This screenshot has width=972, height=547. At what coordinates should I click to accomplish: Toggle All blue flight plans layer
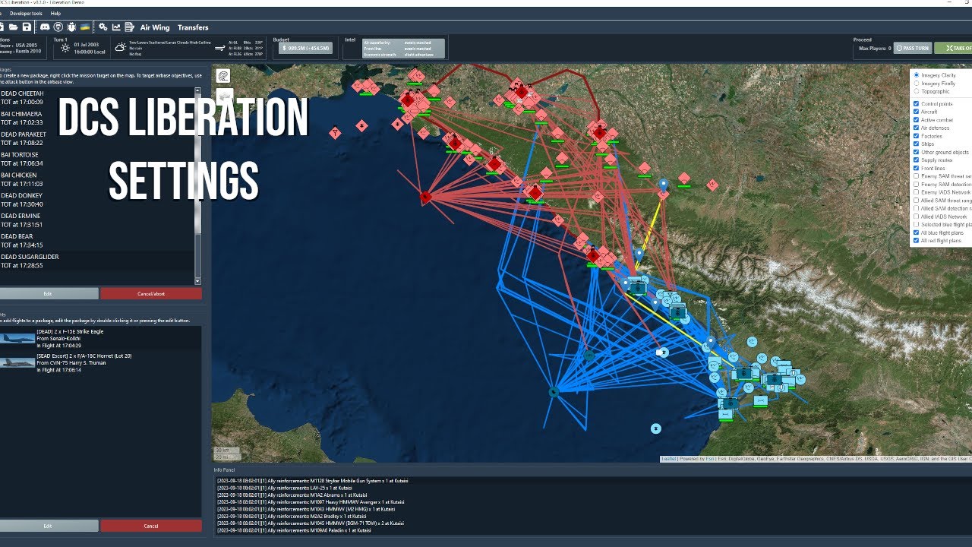(x=917, y=232)
